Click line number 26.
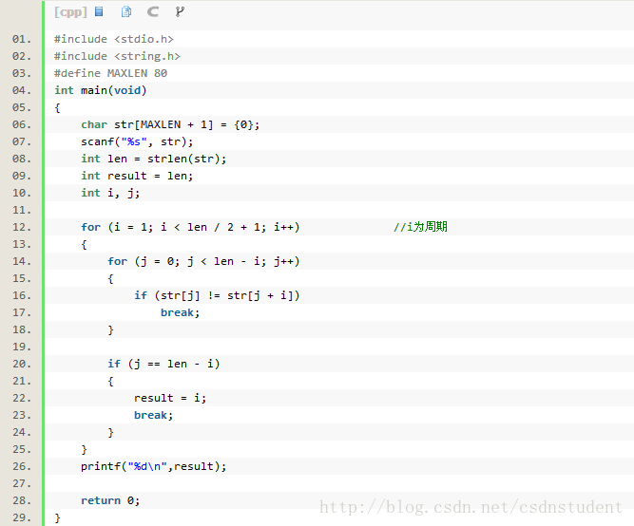This screenshot has width=634, height=526. (x=22, y=466)
